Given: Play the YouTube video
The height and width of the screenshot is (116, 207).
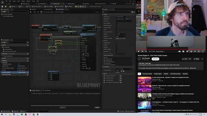Looking at the screenshot, I should coord(138,52).
